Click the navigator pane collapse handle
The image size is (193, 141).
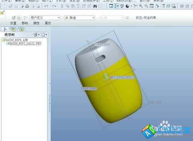pyautogui.click(x=50, y=103)
